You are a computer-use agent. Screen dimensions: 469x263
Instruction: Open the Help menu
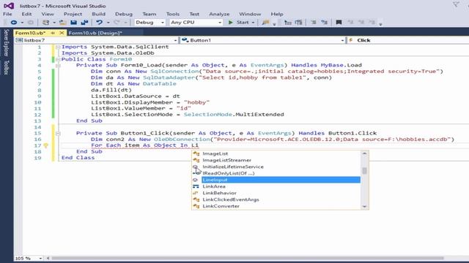point(277,14)
